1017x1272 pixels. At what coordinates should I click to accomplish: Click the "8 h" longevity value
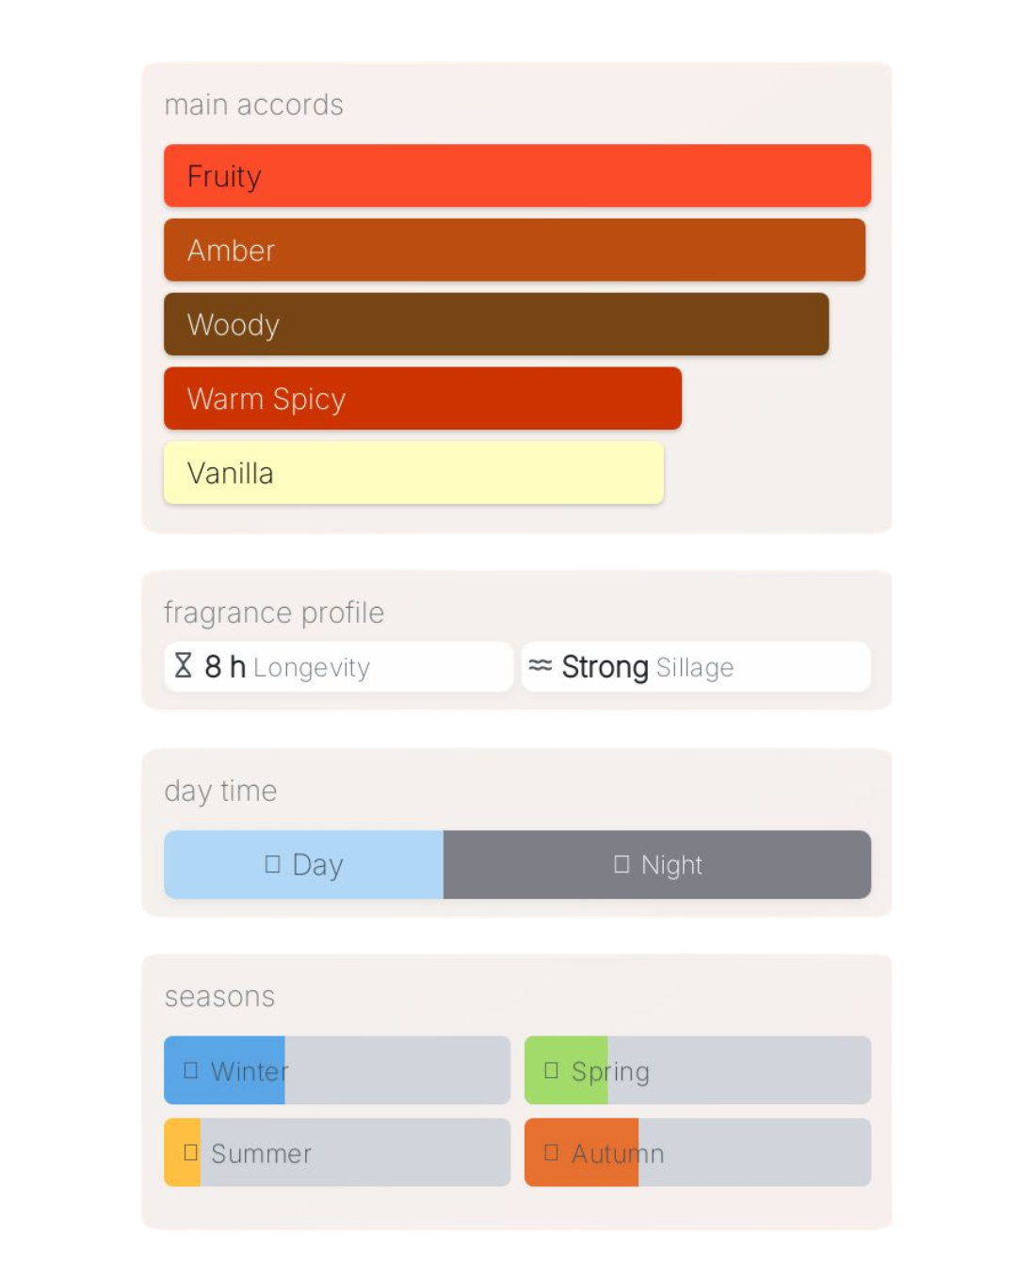[x=225, y=667]
